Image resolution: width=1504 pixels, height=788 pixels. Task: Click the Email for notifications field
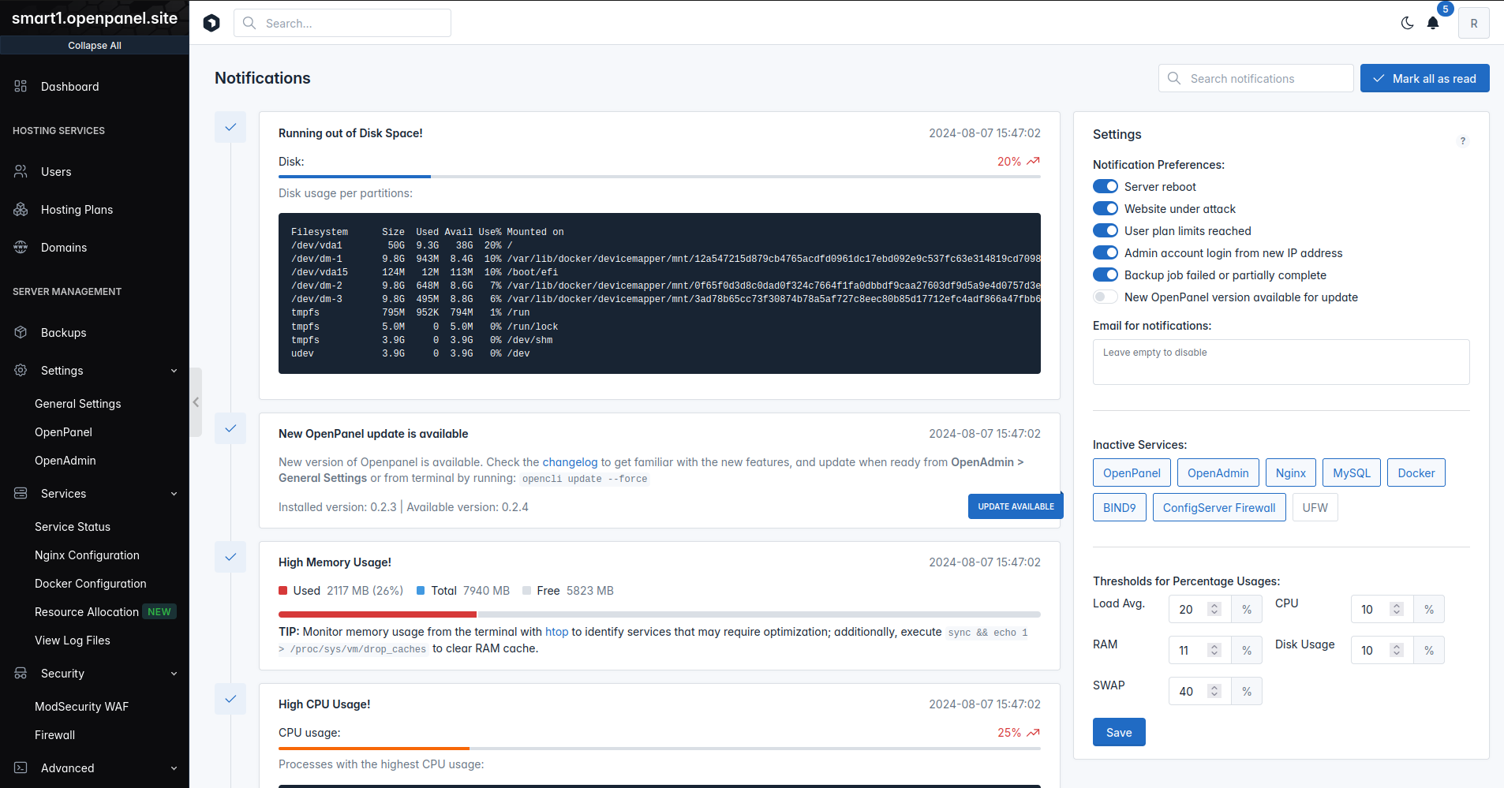[1281, 362]
